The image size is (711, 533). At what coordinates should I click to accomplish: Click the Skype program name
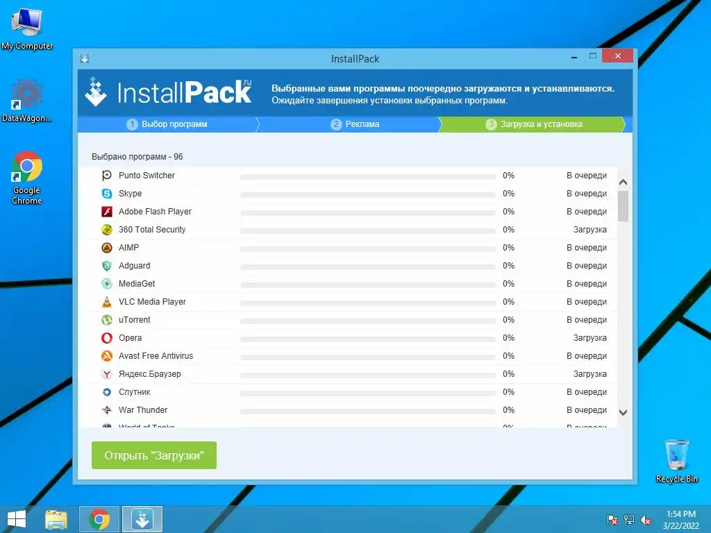[x=130, y=194]
